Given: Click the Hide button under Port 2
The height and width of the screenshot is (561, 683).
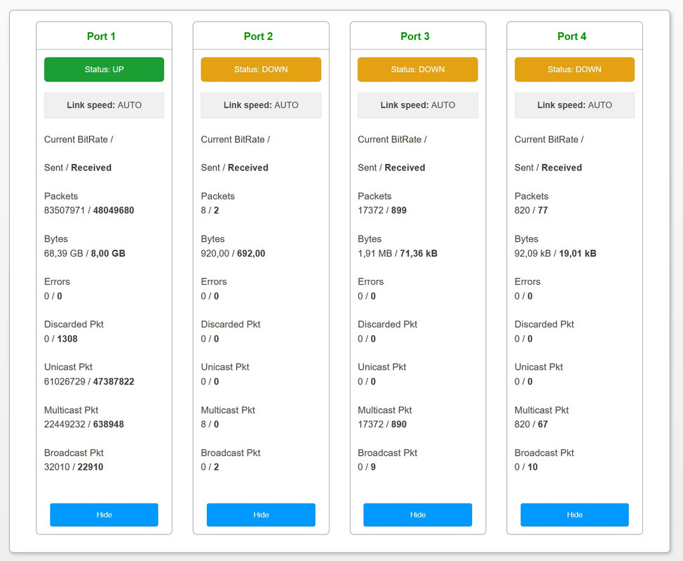Looking at the screenshot, I should (261, 515).
